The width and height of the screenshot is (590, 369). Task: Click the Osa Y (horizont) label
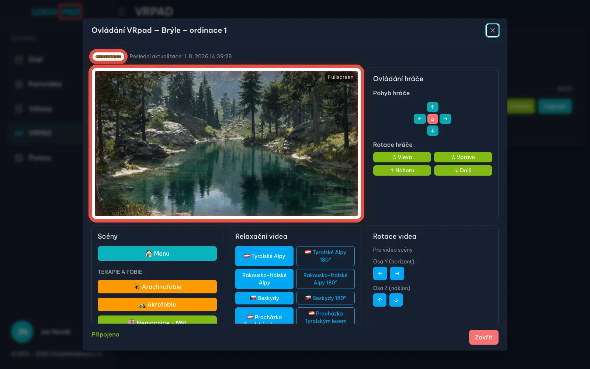coord(394,262)
